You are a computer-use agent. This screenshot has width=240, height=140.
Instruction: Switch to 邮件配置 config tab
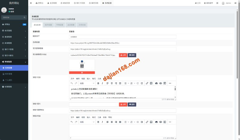48,25
